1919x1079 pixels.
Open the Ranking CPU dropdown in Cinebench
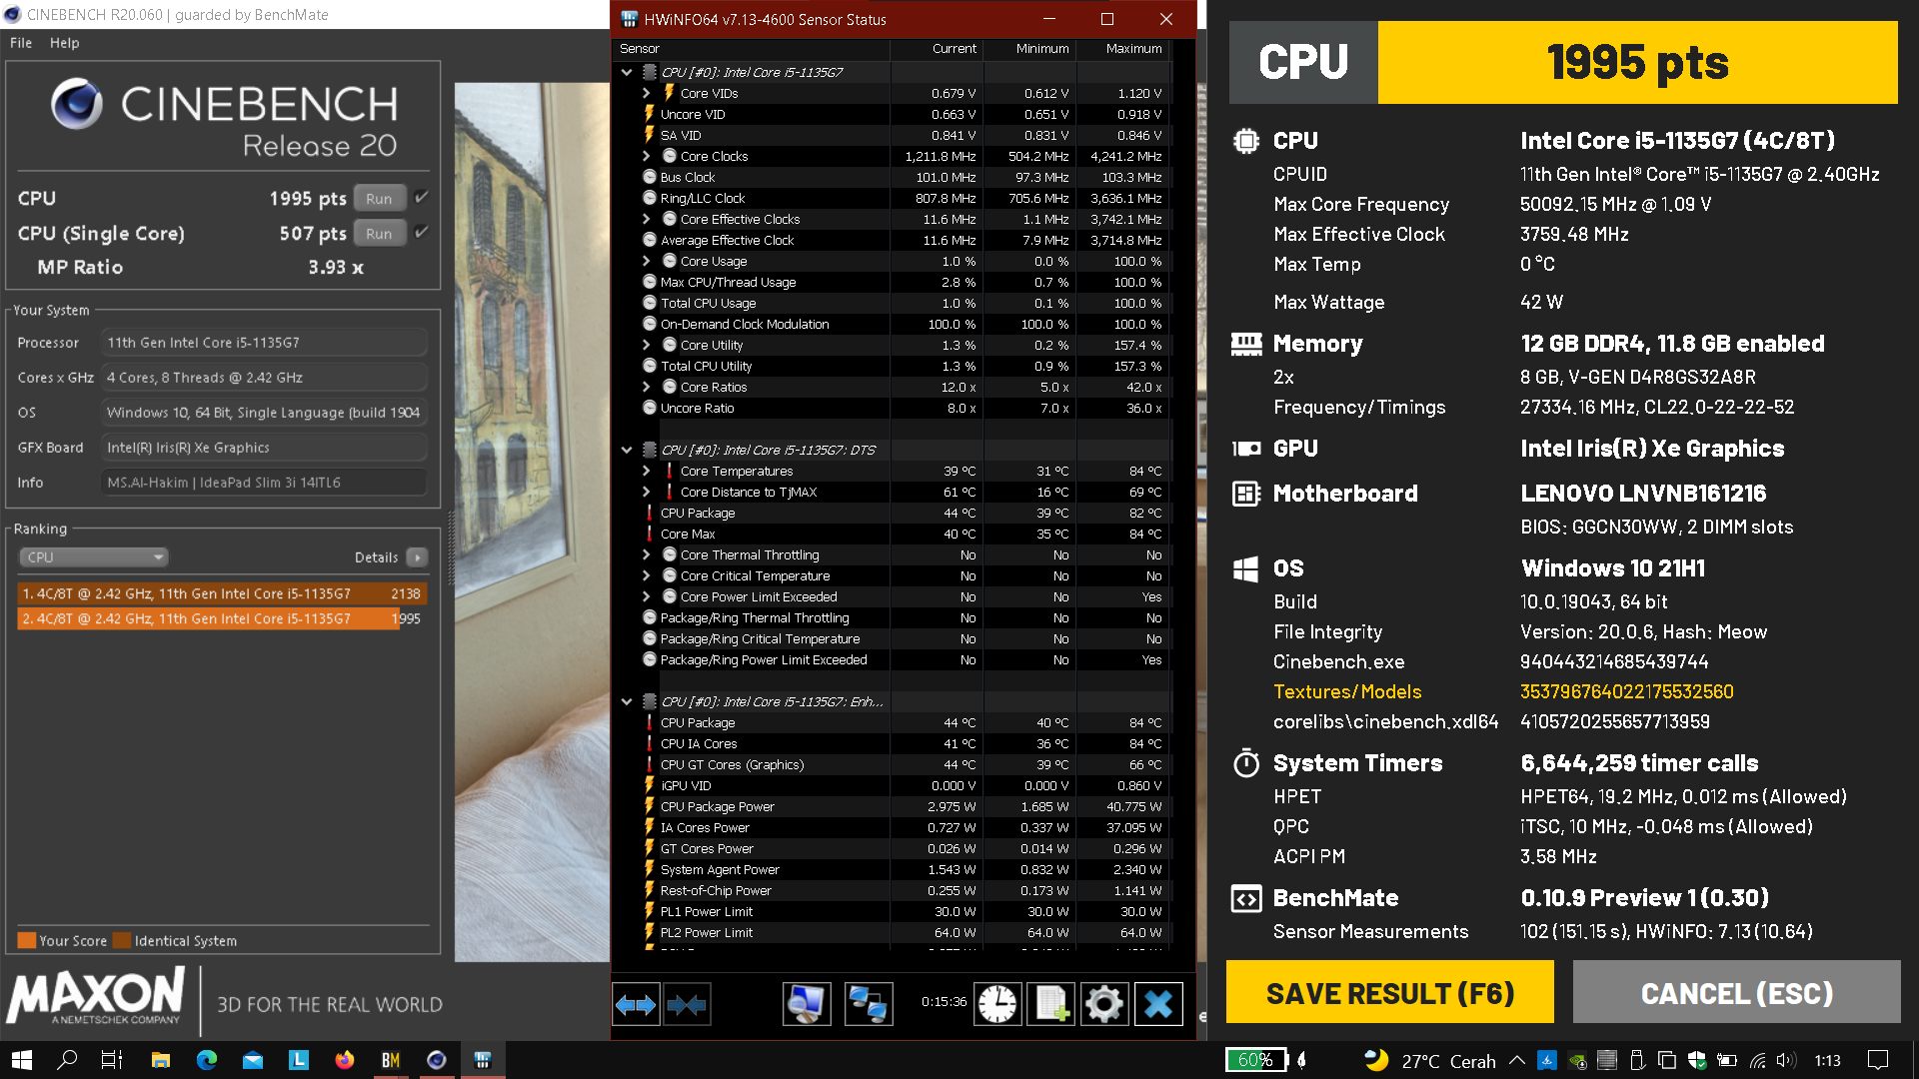tap(93, 557)
